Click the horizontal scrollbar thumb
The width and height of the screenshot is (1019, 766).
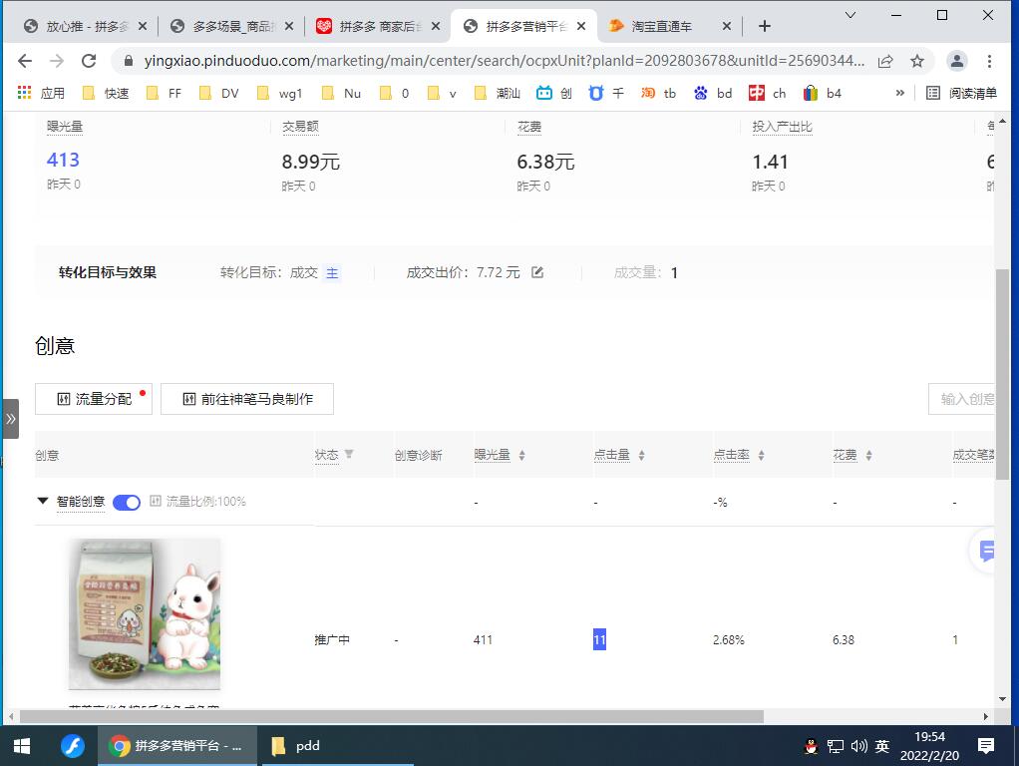coord(391,716)
